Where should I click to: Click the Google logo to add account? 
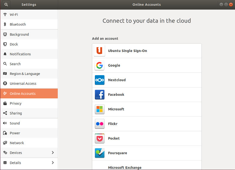(x=99, y=65)
